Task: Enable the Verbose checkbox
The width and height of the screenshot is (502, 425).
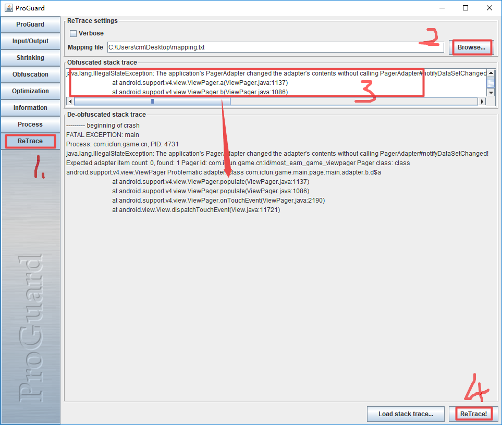Action: [x=74, y=33]
